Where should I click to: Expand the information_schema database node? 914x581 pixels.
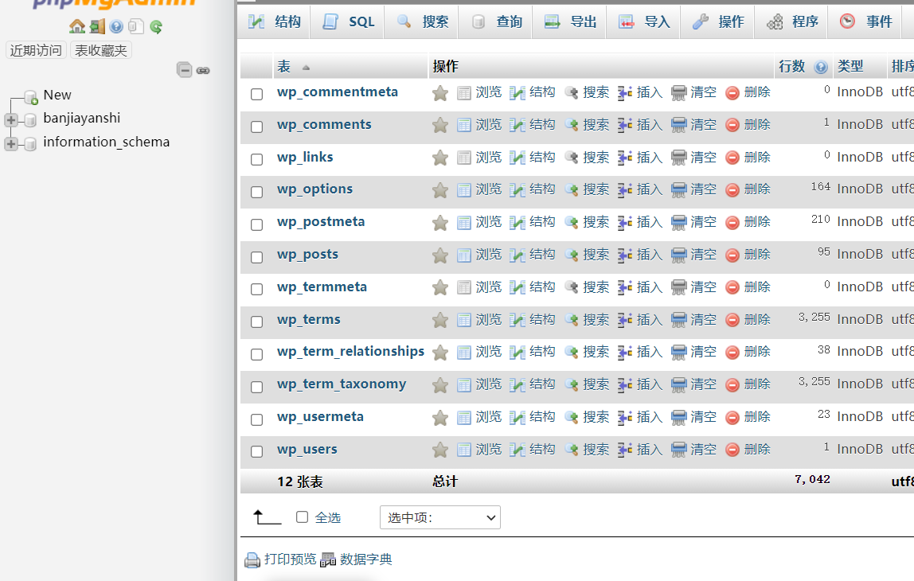11,144
